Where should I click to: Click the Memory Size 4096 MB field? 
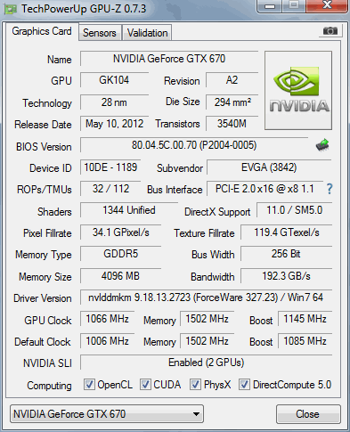pyautogui.click(x=120, y=276)
